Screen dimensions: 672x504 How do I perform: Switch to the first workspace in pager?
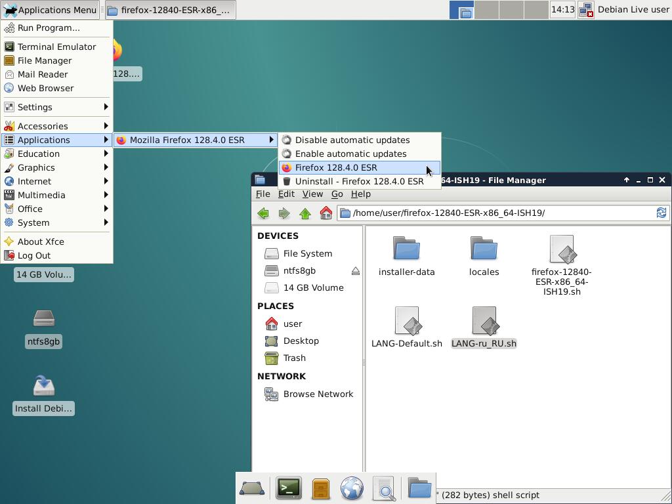461,10
